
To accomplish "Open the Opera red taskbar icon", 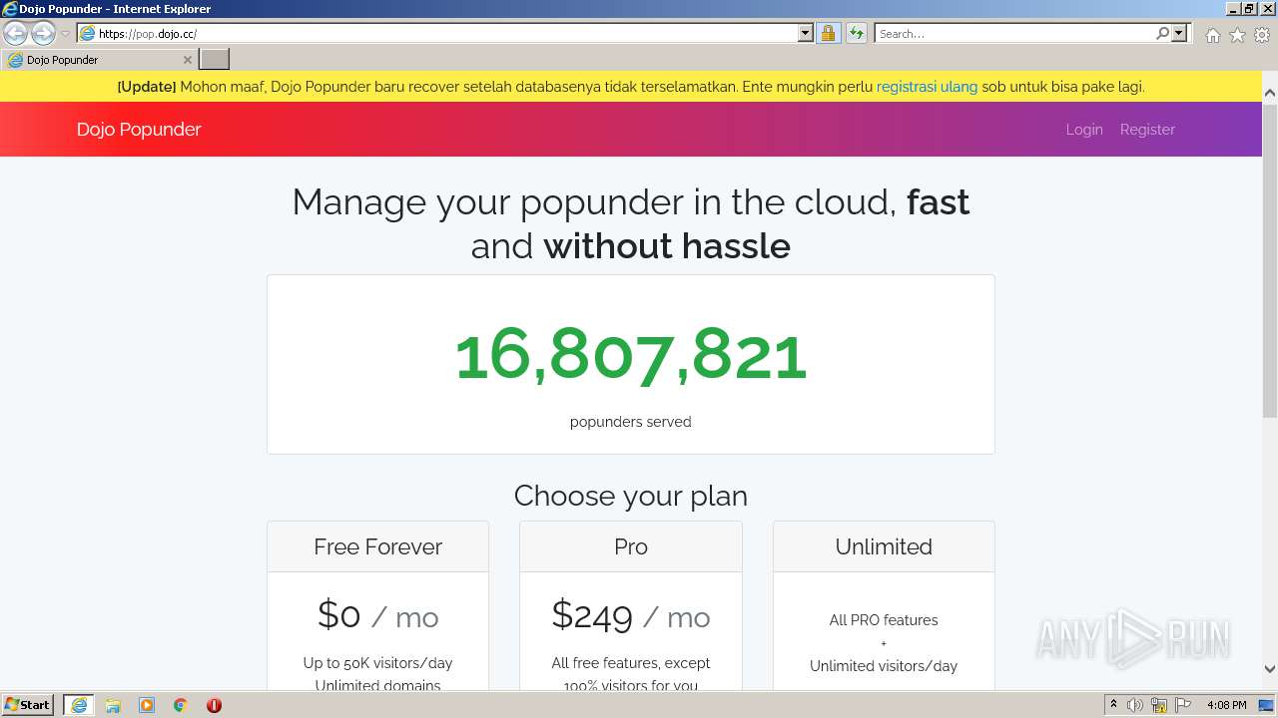I will click(214, 705).
